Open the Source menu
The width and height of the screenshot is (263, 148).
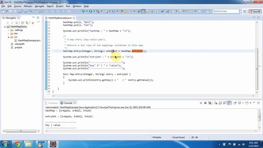(x=18, y=6)
